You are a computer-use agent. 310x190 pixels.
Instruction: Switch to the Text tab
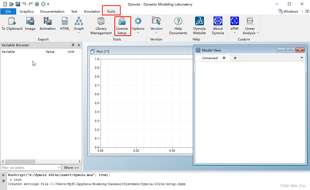point(74,12)
